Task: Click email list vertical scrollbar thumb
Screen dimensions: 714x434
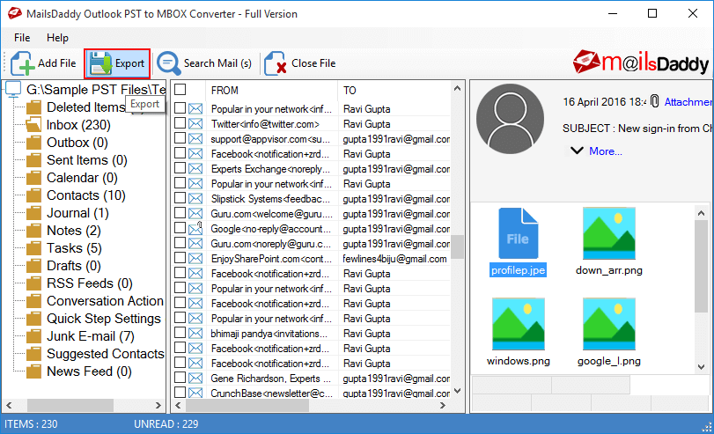Action: pos(458,246)
